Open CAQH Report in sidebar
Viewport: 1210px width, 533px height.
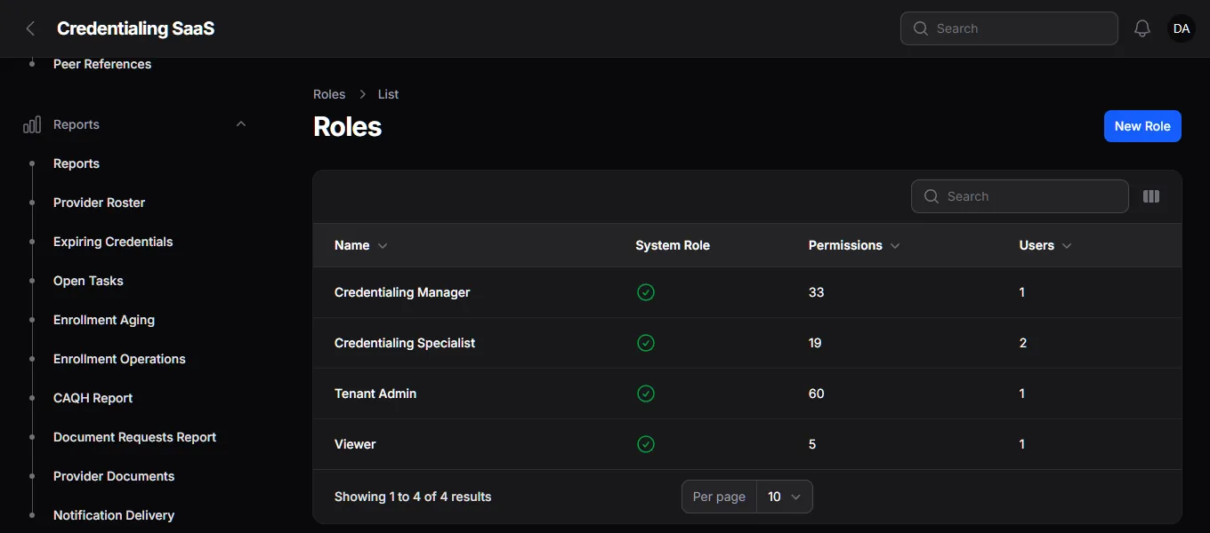tap(93, 398)
